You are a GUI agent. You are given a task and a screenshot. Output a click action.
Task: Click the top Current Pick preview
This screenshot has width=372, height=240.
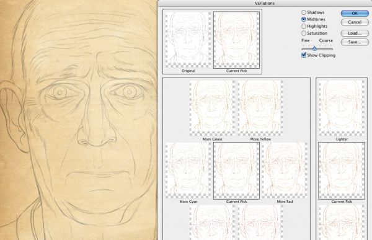tap(236, 40)
